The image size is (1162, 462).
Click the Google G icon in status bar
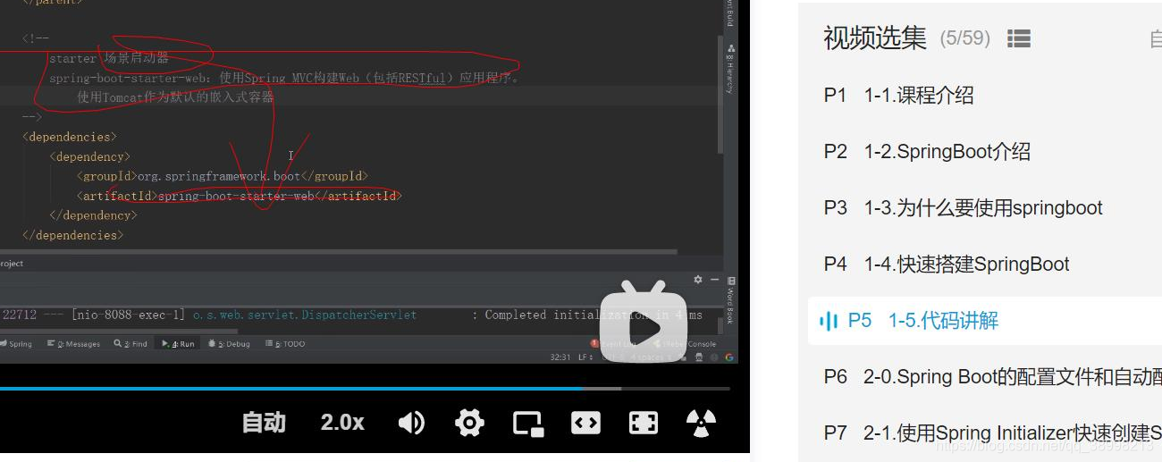[x=729, y=357]
